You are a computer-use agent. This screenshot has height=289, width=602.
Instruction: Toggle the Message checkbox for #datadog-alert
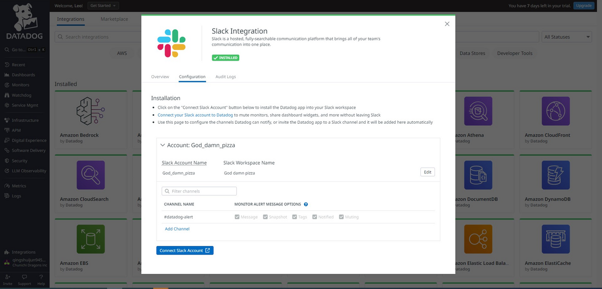pyautogui.click(x=237, y=217)
